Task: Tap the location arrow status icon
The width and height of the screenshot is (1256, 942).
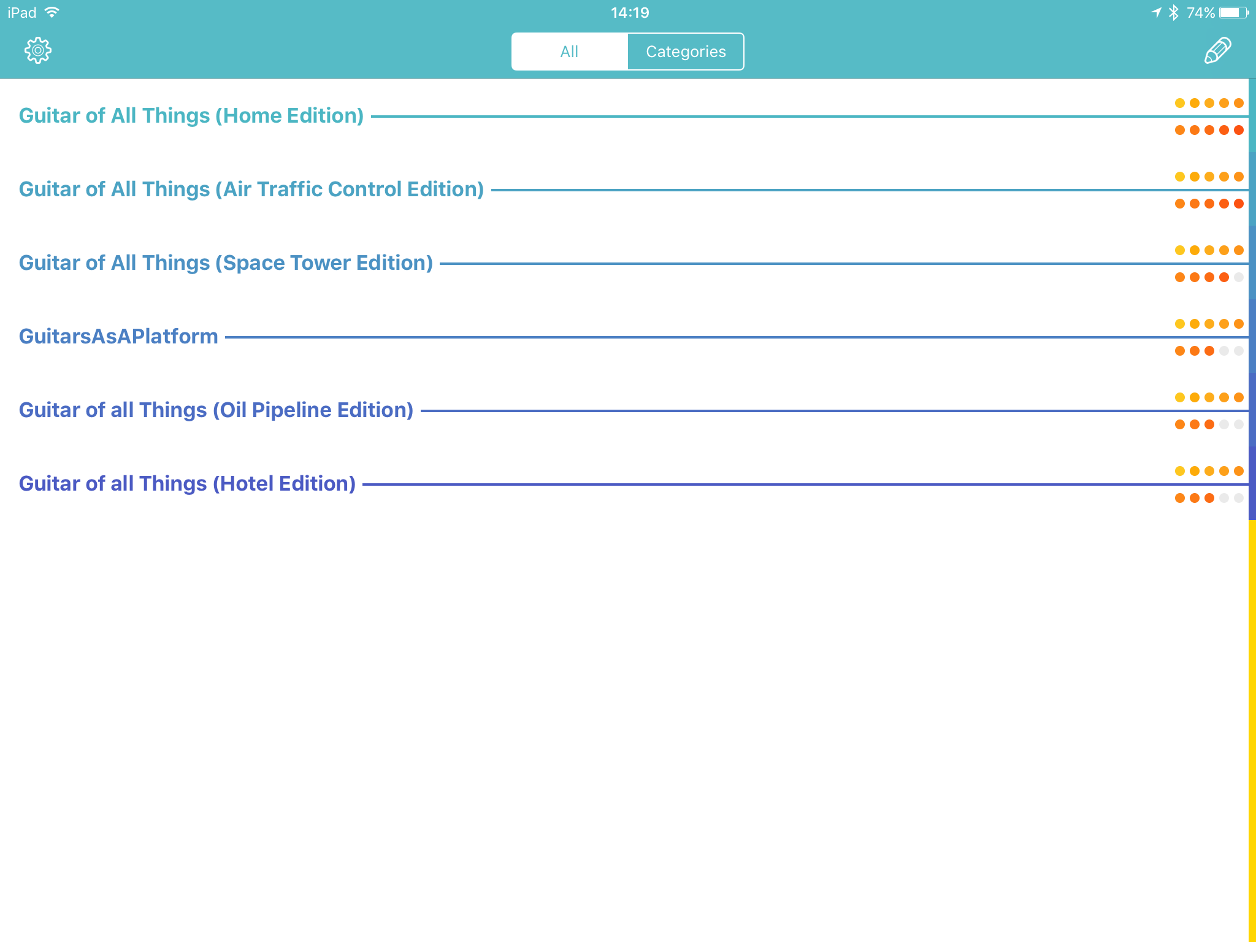Action: pyautogui.click(x=1156, y=12)
